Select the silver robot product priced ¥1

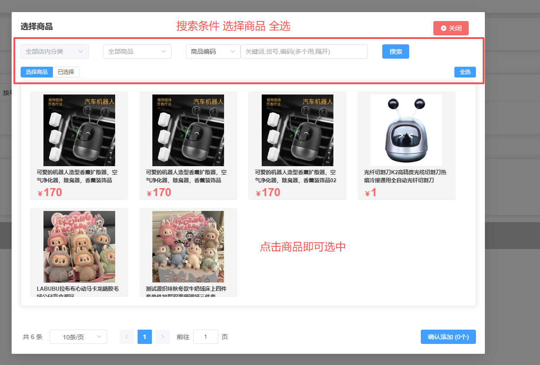[x=406, y=130]
